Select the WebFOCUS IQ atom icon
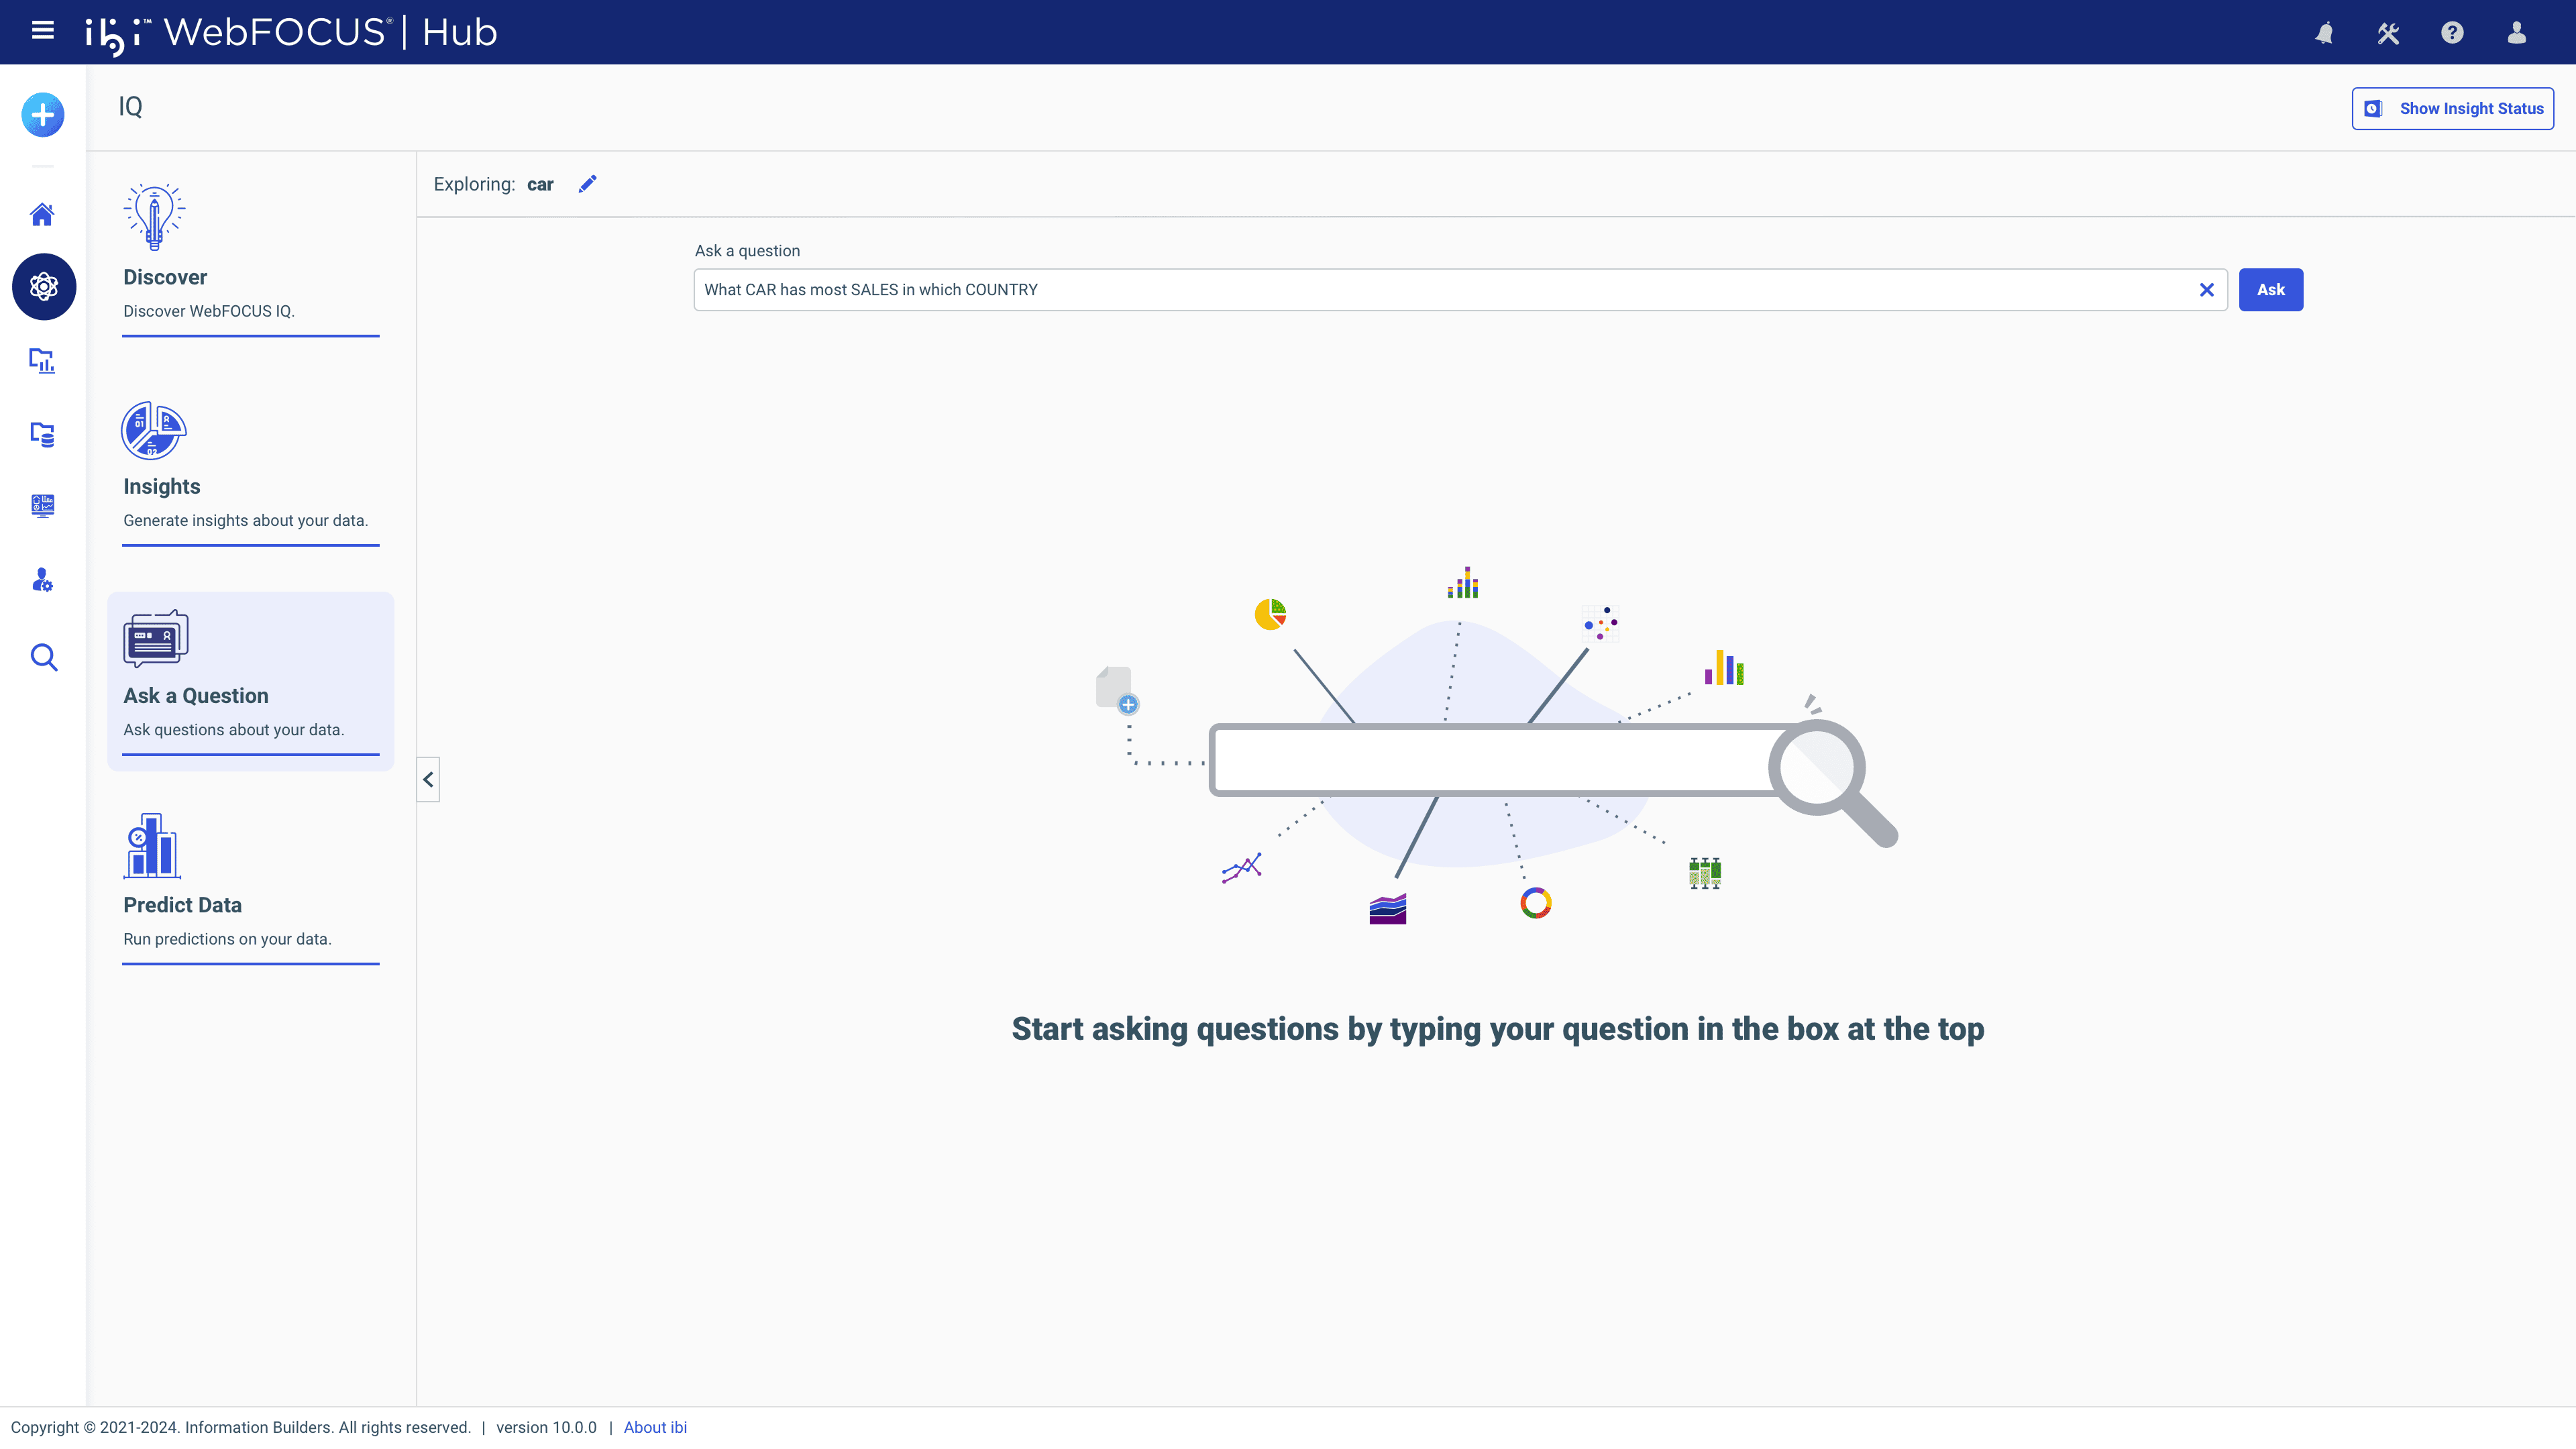This screenshot has height=1449, width=2576. (x=43, y=287)
